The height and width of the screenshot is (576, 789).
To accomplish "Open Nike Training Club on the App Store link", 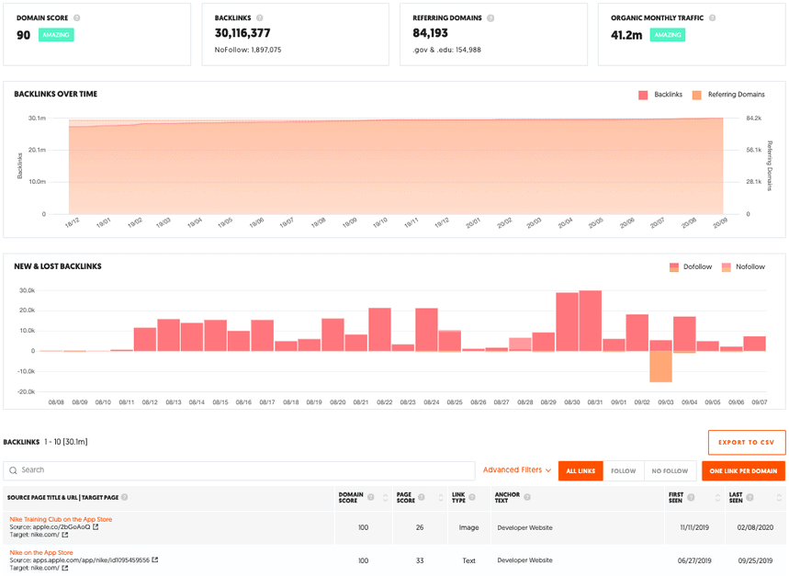I will coord(61,519).
